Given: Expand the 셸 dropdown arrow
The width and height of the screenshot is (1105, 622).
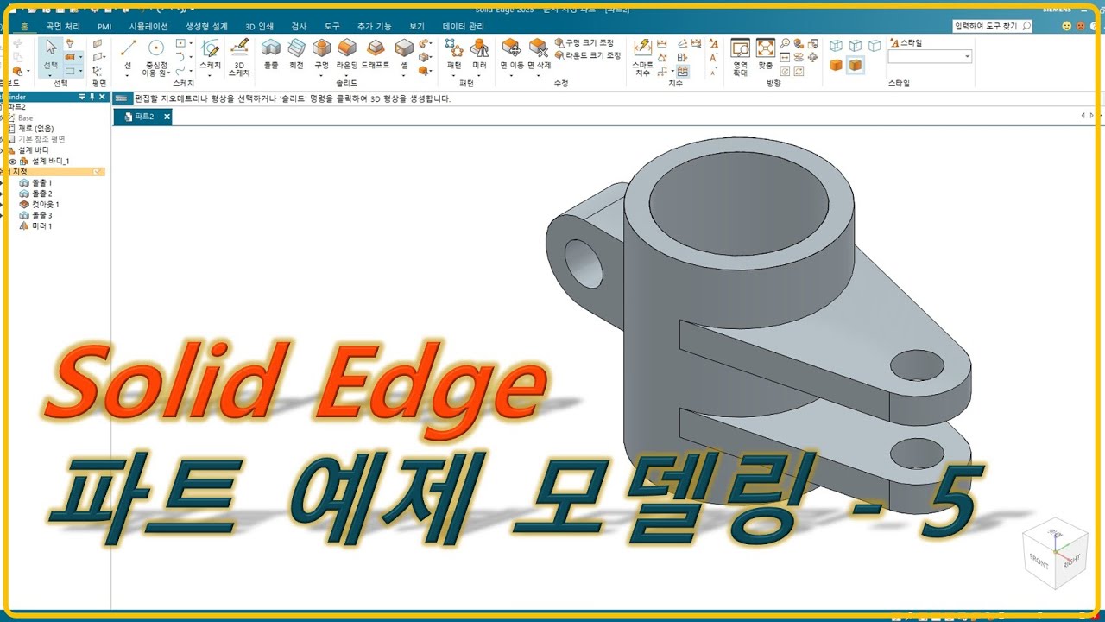Looking at the screenshot, I should click(x=404, y=76).
